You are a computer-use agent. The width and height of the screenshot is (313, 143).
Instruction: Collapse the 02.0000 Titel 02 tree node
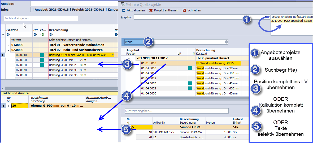pos(8,50)
